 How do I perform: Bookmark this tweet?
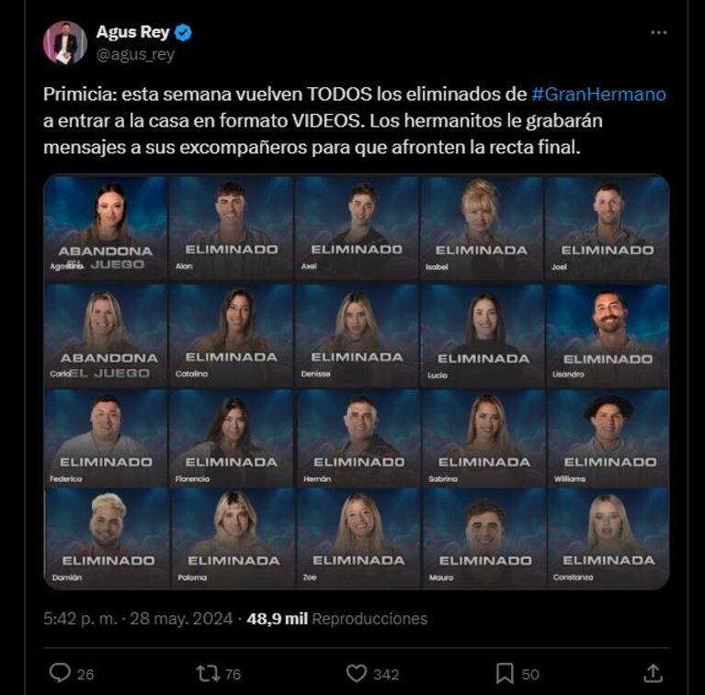[505, 674]
